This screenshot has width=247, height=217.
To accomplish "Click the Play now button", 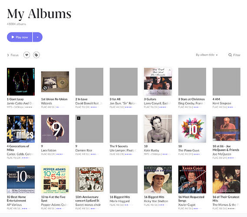I will click(20, 37).
